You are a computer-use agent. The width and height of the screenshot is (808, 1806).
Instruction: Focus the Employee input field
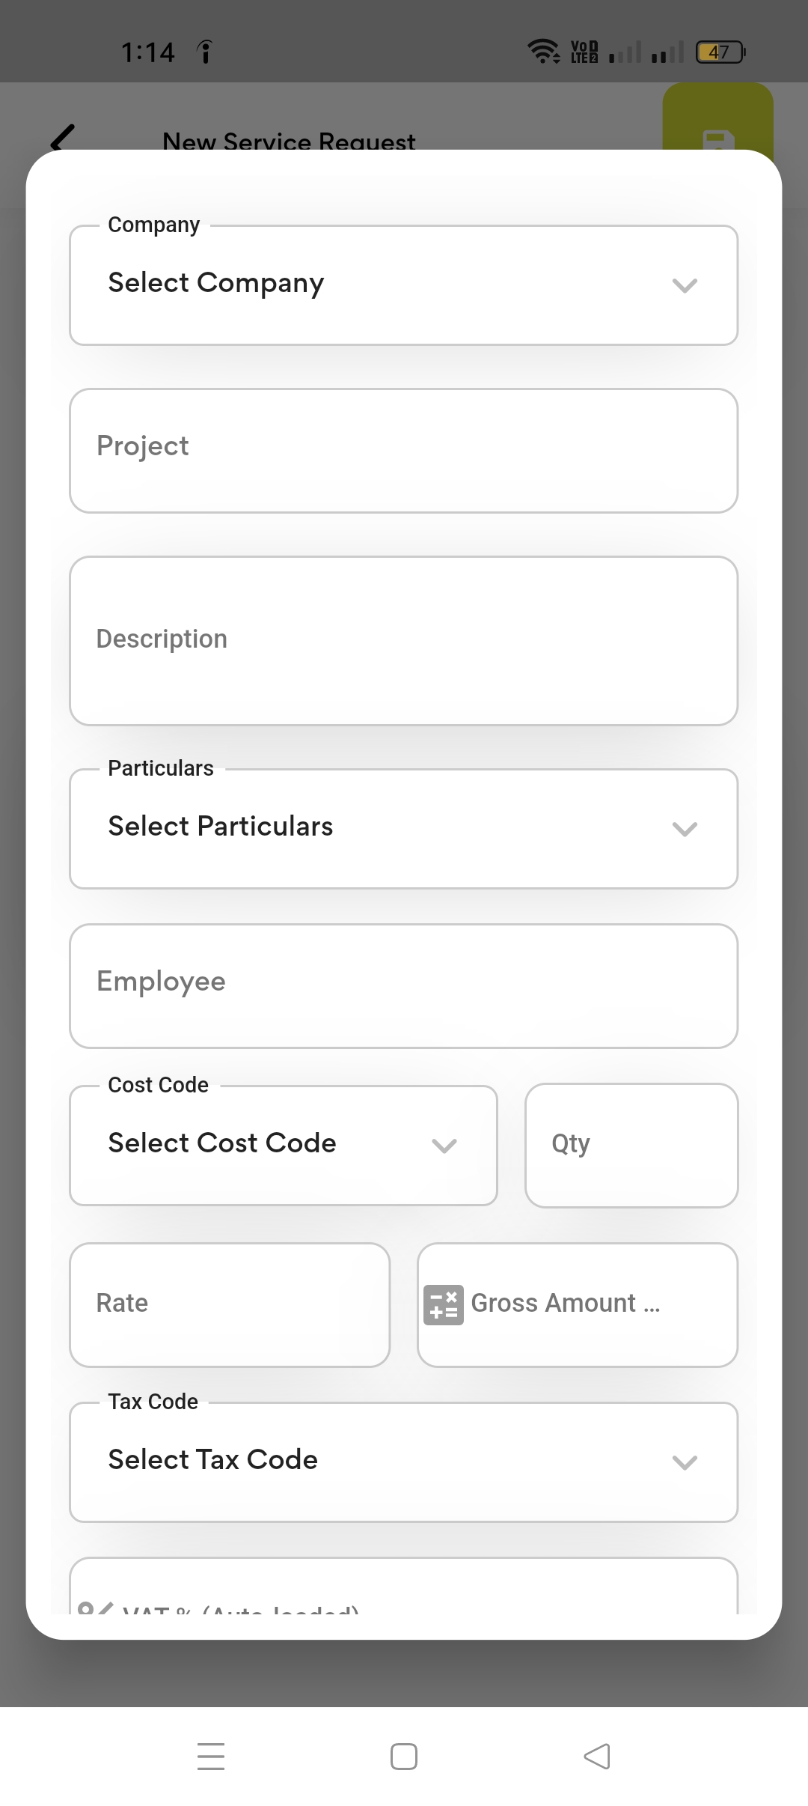403,985
